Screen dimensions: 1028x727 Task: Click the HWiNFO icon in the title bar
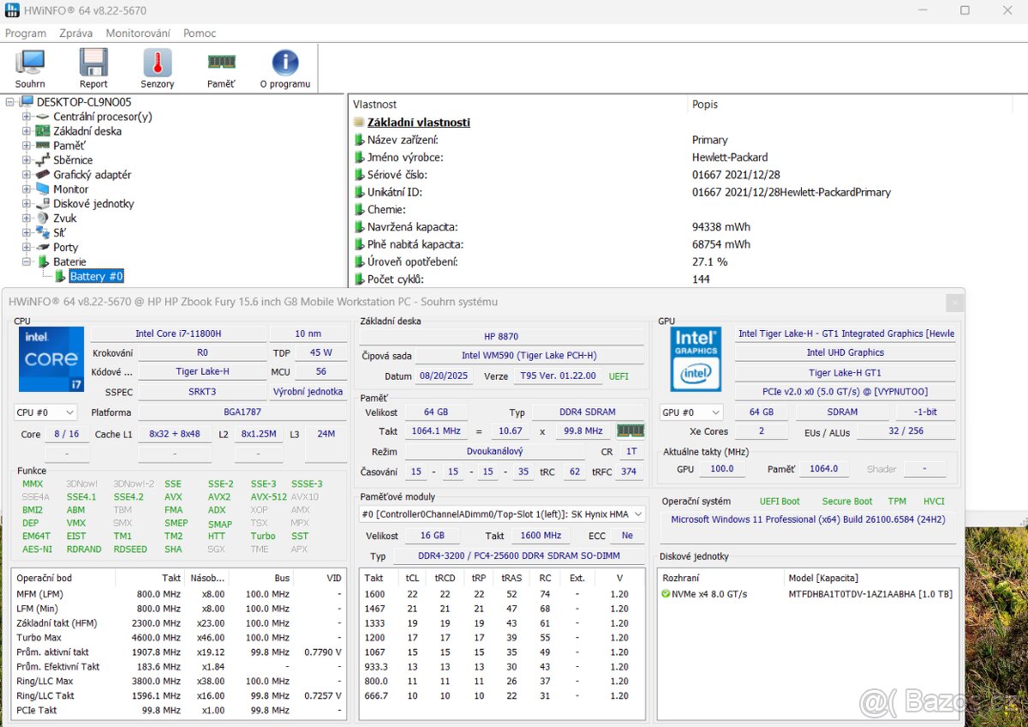pos(11,10)
